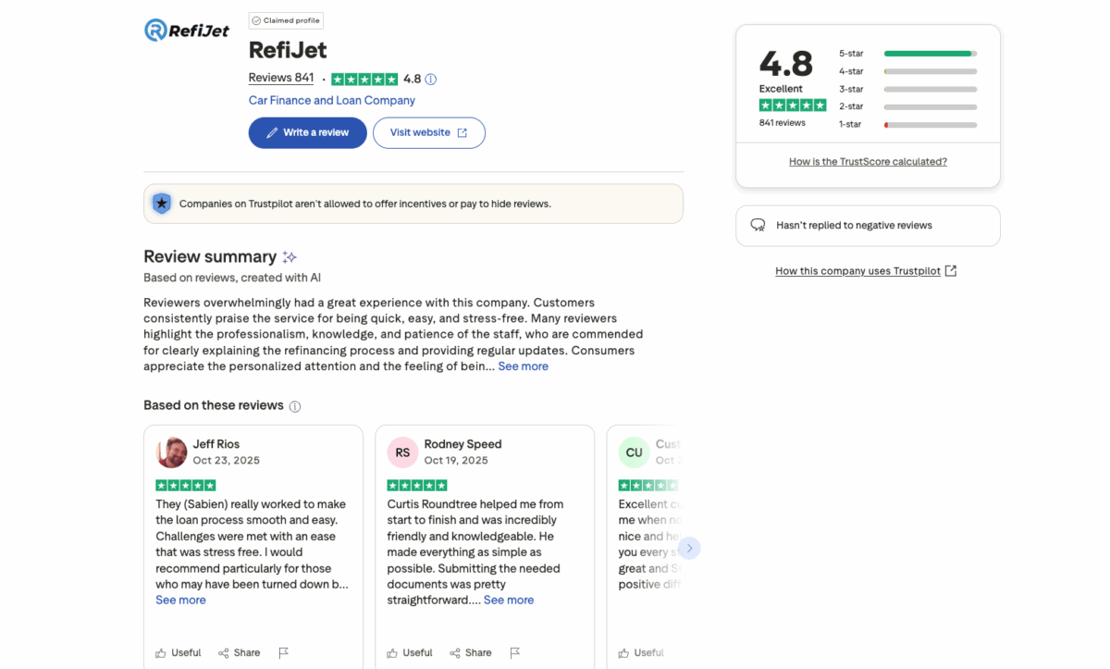Select the Car Finance and Loan Company category
This screenshot has width=1110, height=669.
pos(331,100)
